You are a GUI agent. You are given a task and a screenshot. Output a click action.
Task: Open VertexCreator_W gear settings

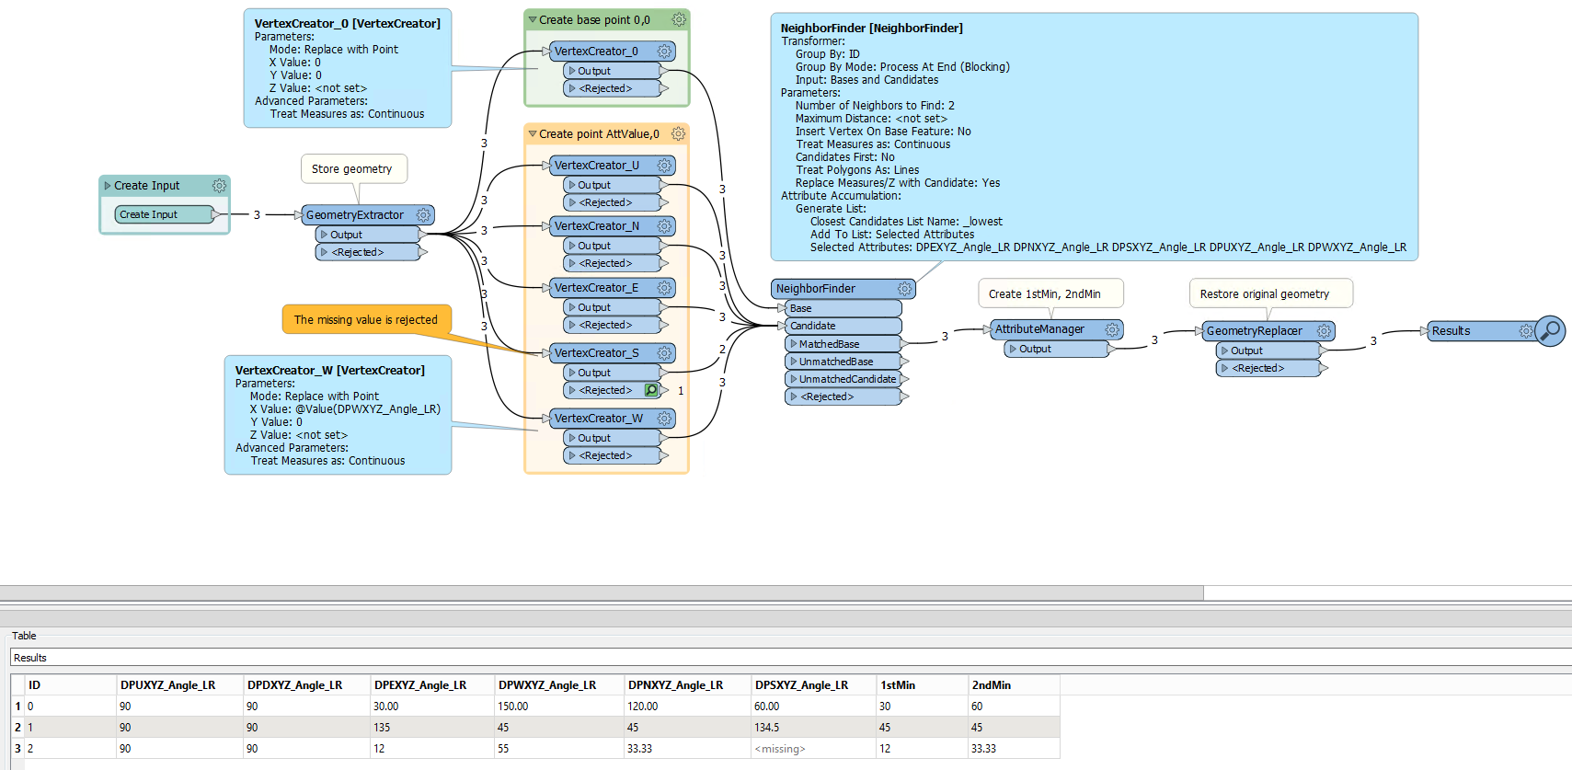664,419
